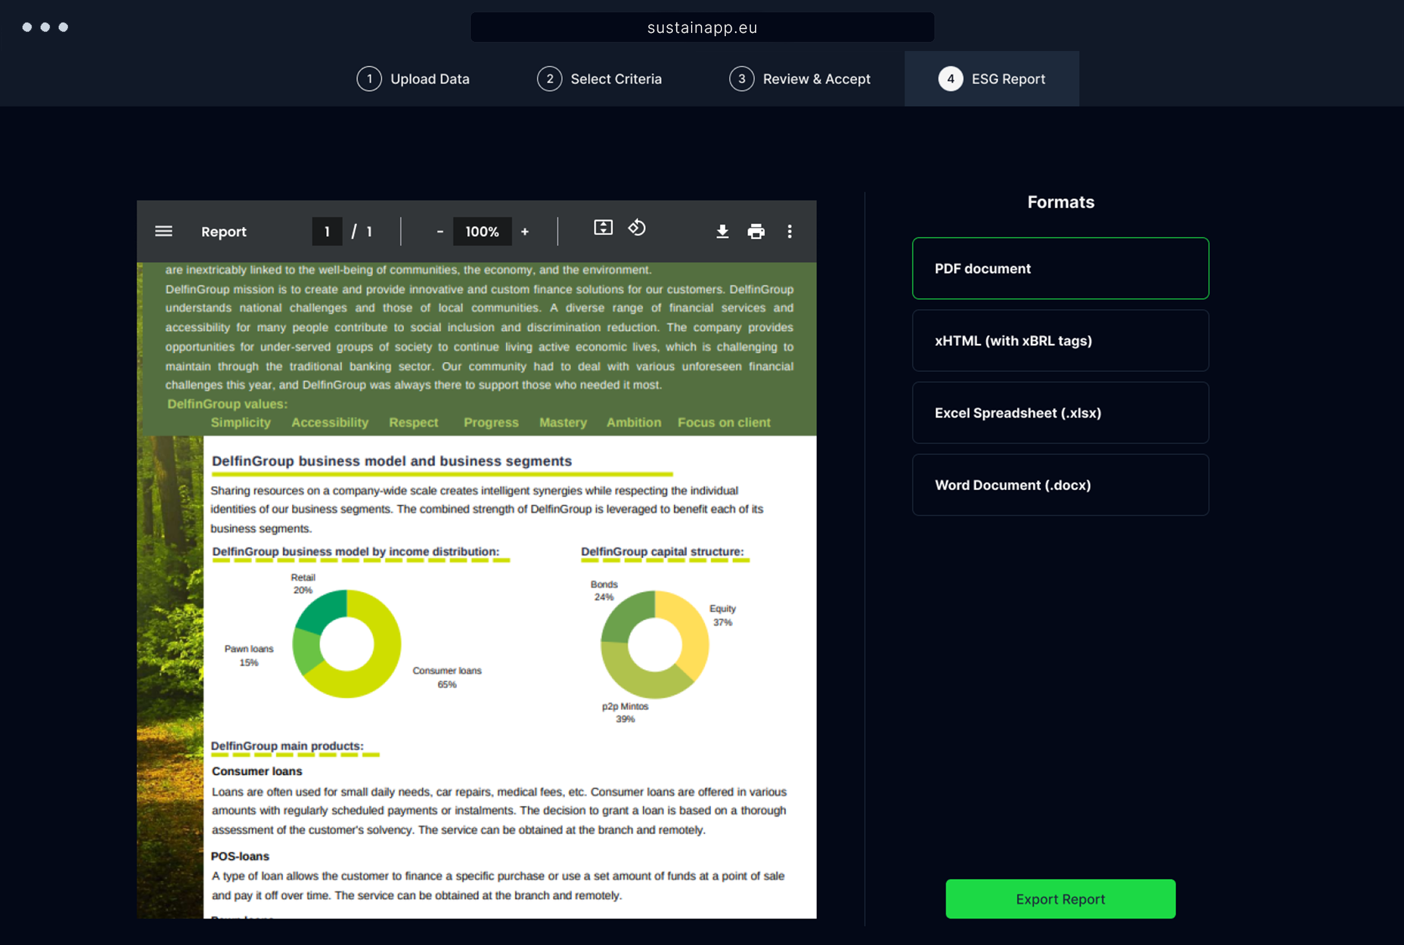The height and width of the screenshot is (945, 1404).
Task: Select the PDF document format
Action: click(x=1060, y=269)
